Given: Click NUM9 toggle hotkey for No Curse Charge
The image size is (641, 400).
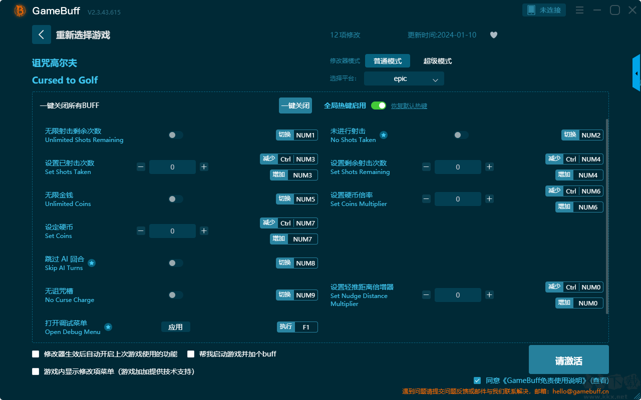Looking at the screenshot, I should pyautogui.click(x=297, y=295).
